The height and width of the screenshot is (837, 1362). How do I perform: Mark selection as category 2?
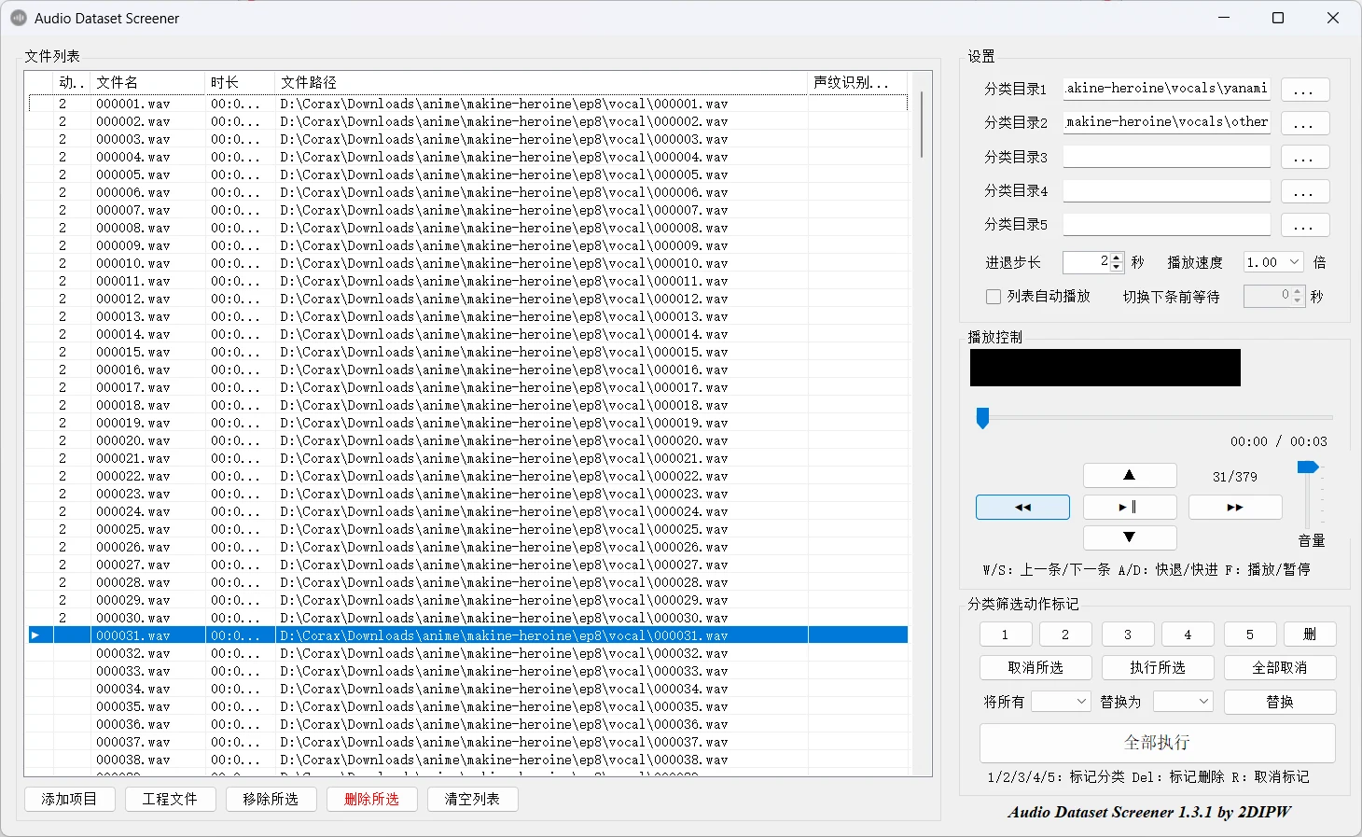click(x=1065, y=635)
